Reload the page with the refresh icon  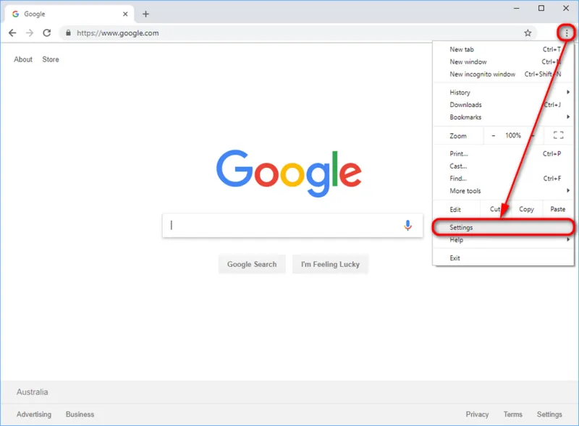pyautogui.click(x=47, y=33)
